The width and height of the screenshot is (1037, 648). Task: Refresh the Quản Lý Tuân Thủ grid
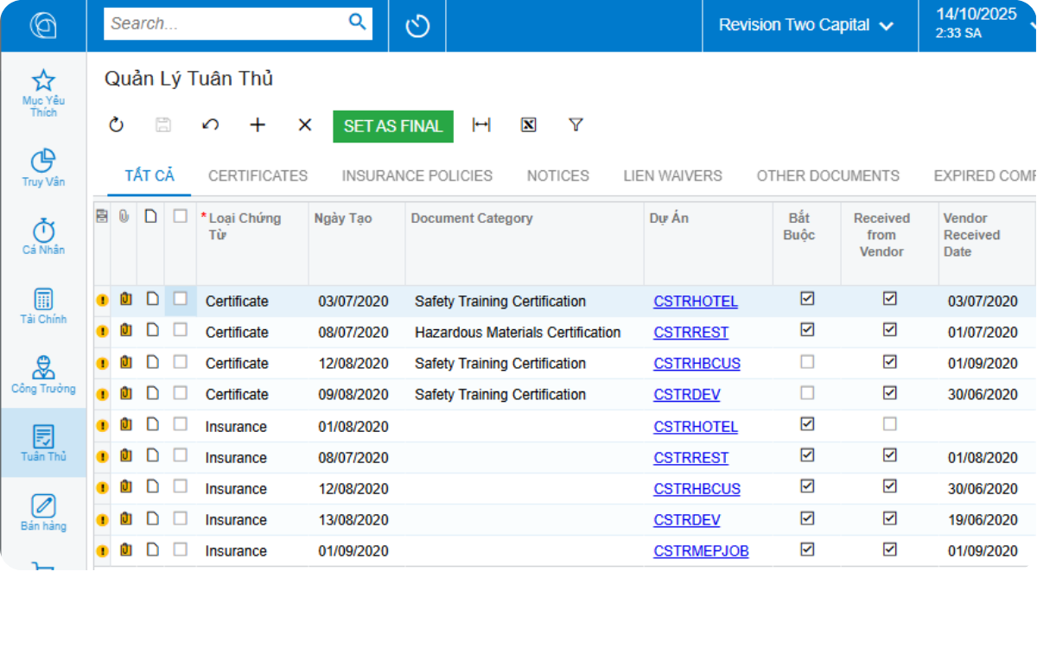click(x=116, y=125)
